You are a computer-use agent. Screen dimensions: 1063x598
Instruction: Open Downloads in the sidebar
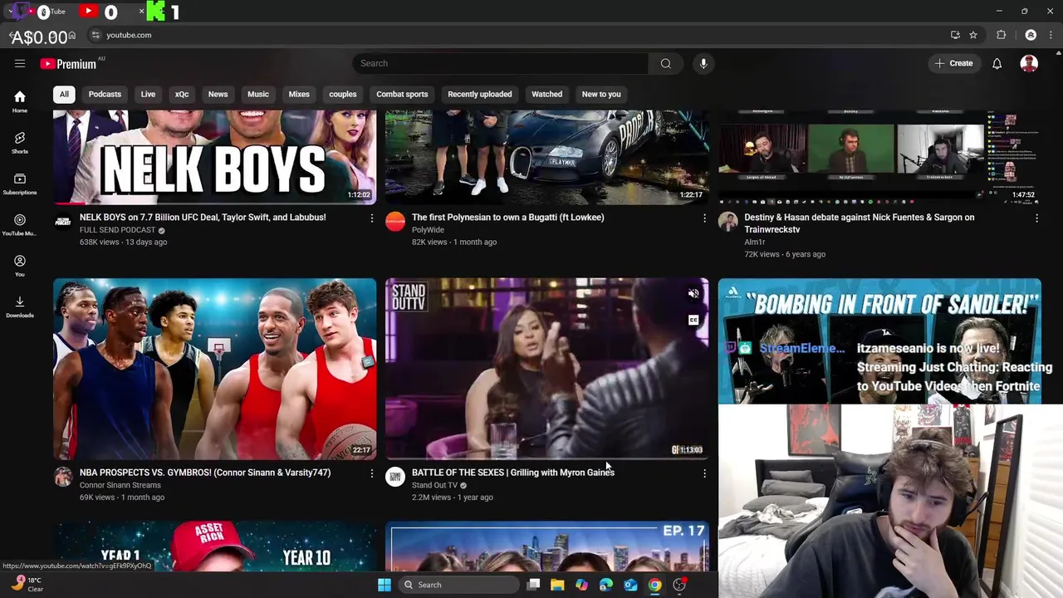20,306
